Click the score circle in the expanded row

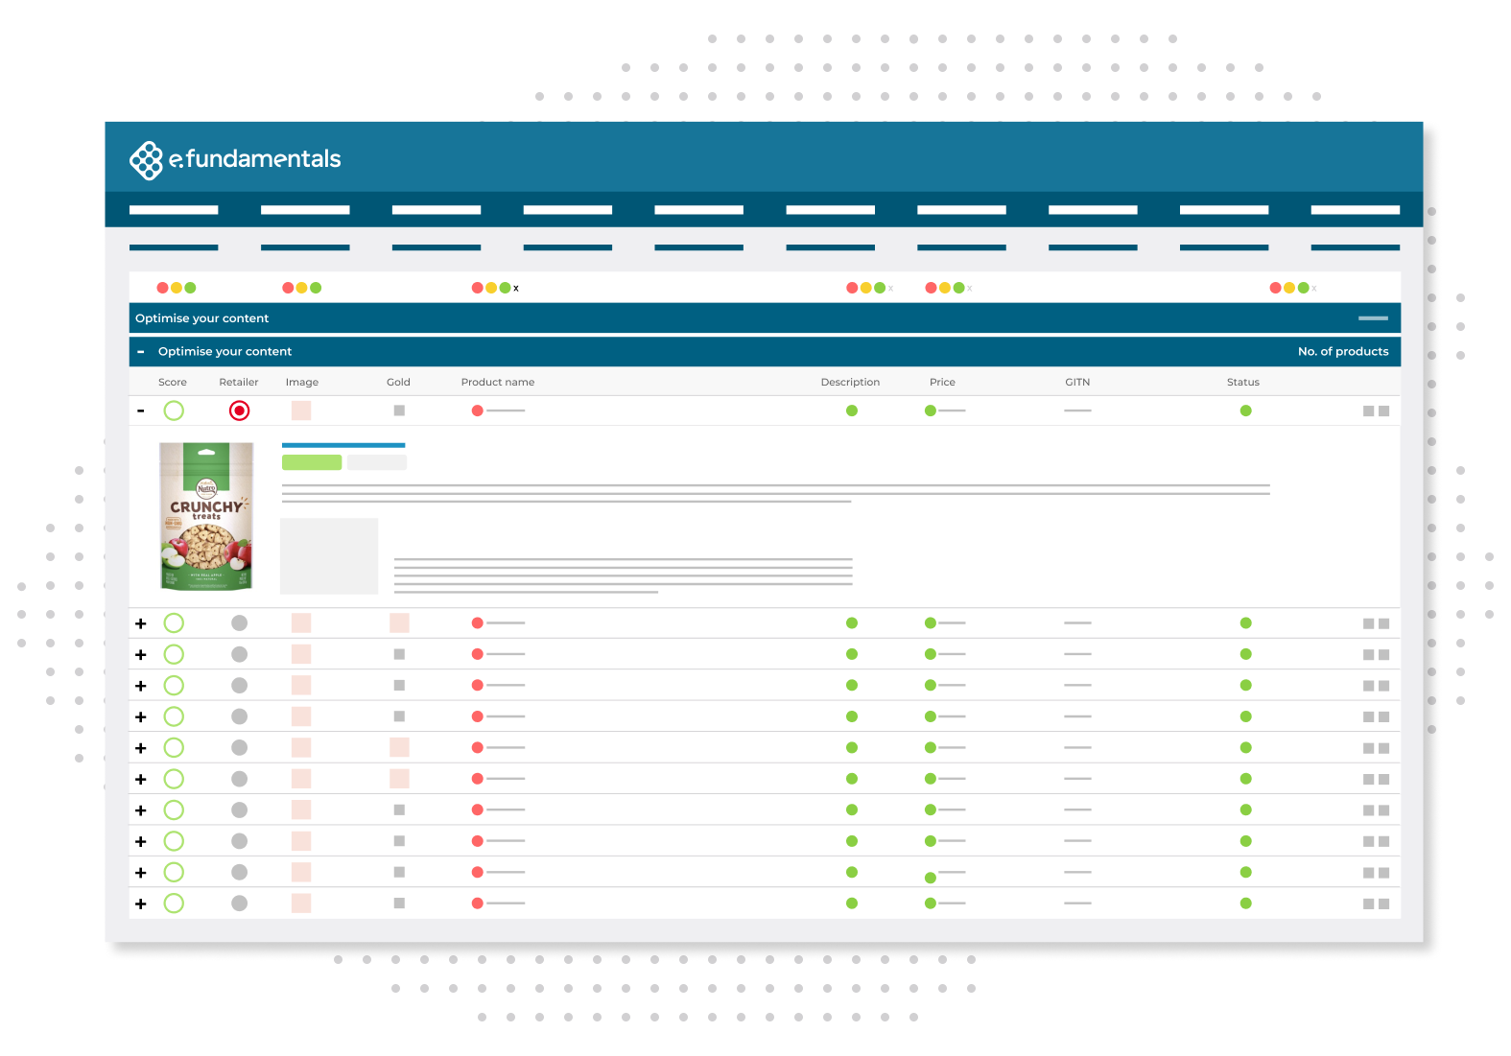tap(174, 411)
